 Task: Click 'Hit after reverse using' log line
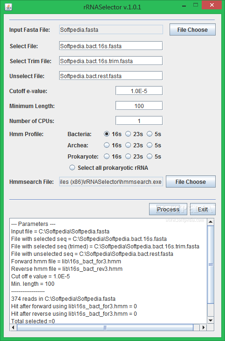74,313
